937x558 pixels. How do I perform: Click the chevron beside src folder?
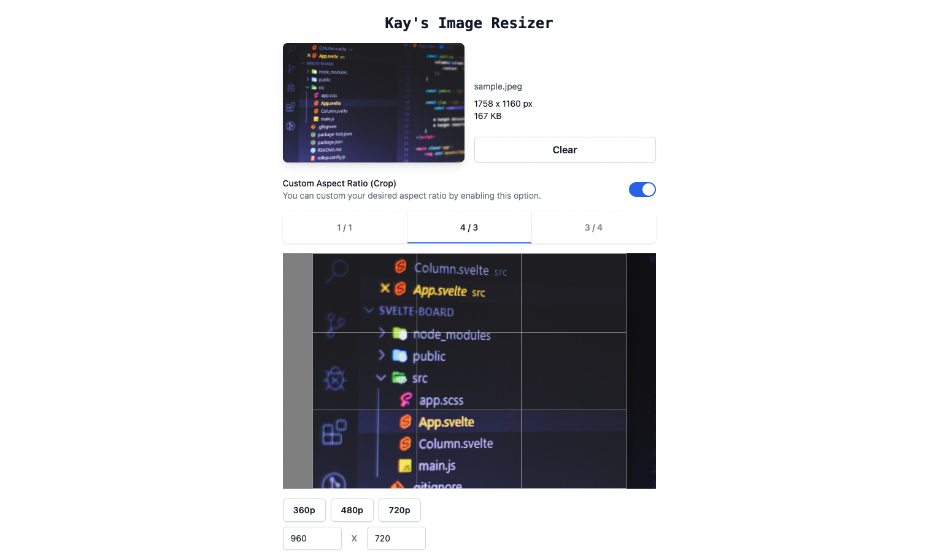click(x=381, y=378)
